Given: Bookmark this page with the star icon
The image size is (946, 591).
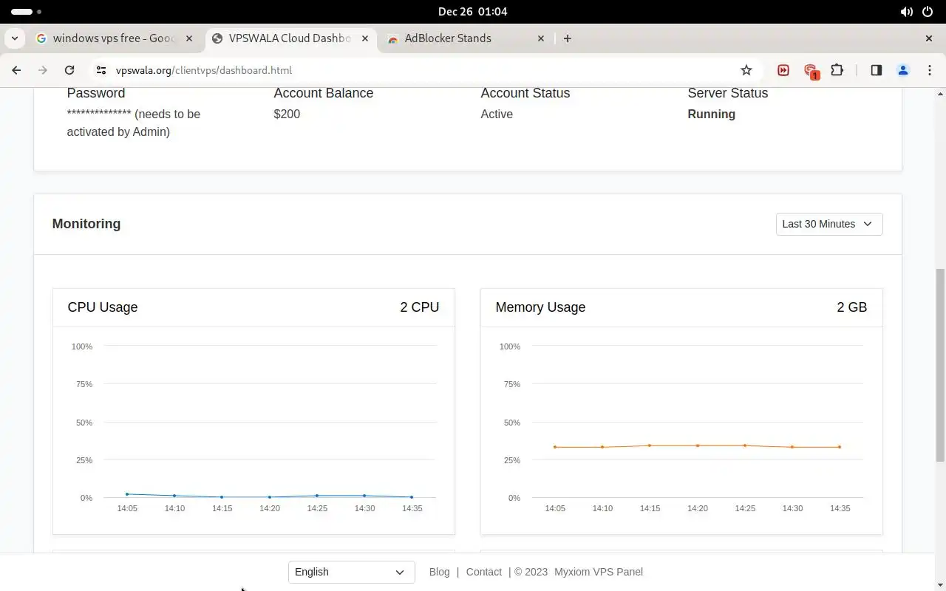Looking at the screenshot, I should pos(746,70).
